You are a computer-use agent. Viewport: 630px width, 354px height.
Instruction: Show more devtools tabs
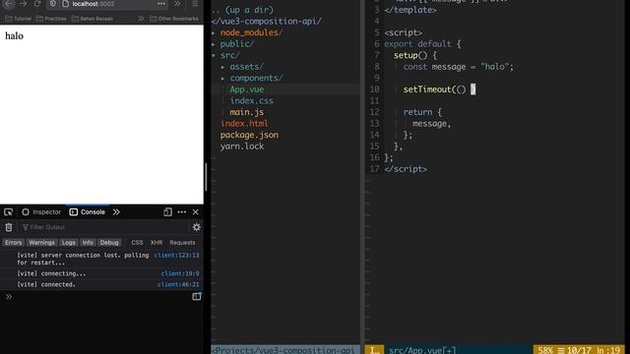click(116, 212)
